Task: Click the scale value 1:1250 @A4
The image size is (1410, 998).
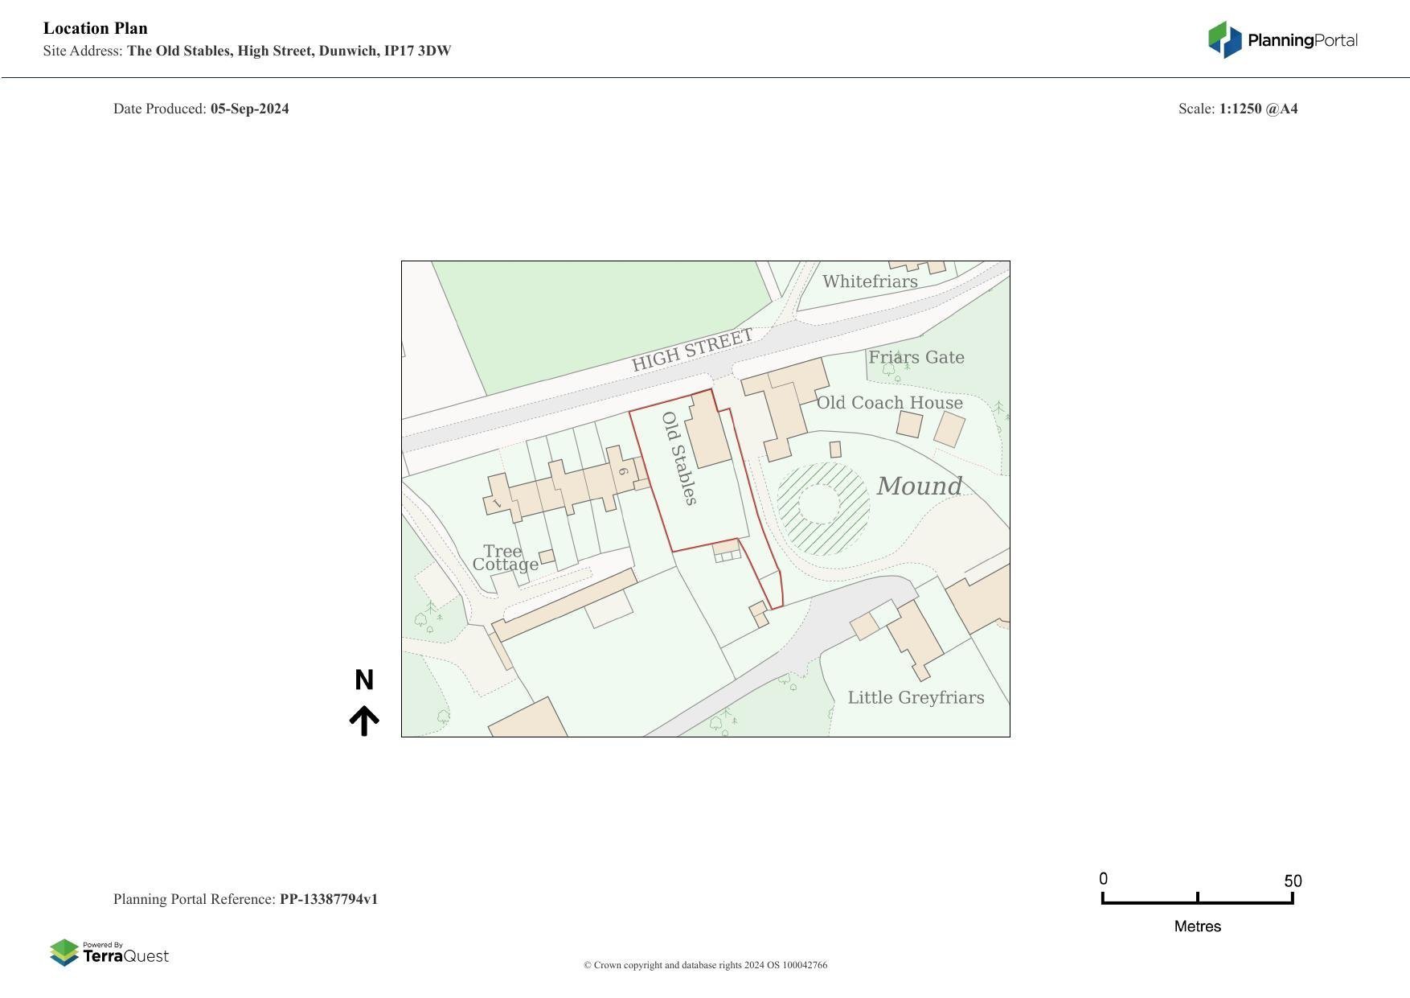Action: tap(1258, 109)
